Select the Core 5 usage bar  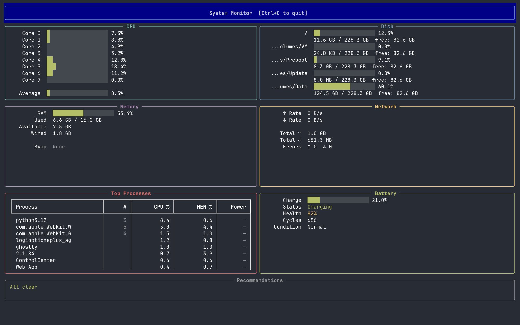[x=77, y=67]
